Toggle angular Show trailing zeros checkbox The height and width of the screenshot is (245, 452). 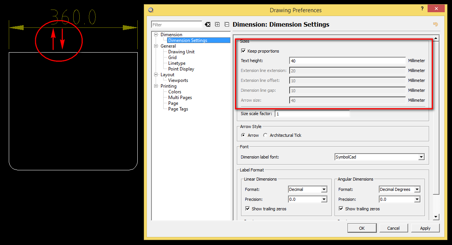[341, 209]
